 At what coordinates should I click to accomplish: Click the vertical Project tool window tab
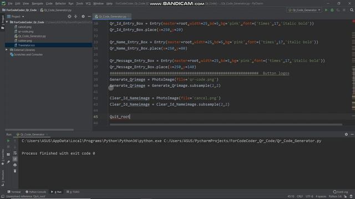3,22
